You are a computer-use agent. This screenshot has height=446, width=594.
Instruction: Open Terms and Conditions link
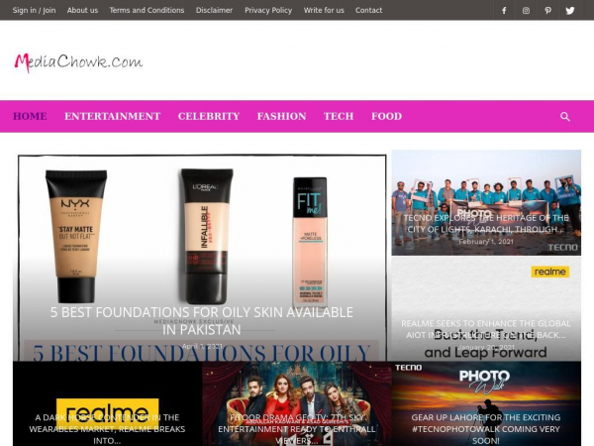pos(147,10)
